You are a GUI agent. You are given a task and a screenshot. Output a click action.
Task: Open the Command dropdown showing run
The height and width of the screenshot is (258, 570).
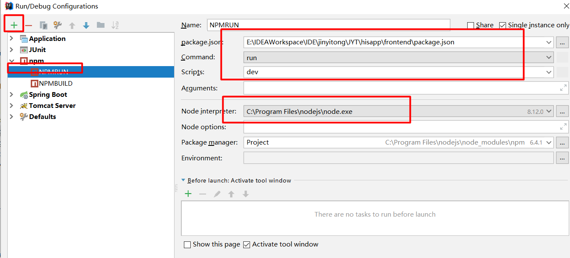[x=549, y=57]
